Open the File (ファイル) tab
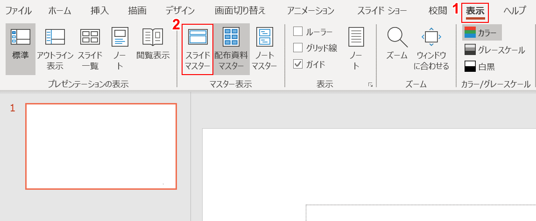The image size is (536, 221). pyautogui.click(x=19, y=11)
